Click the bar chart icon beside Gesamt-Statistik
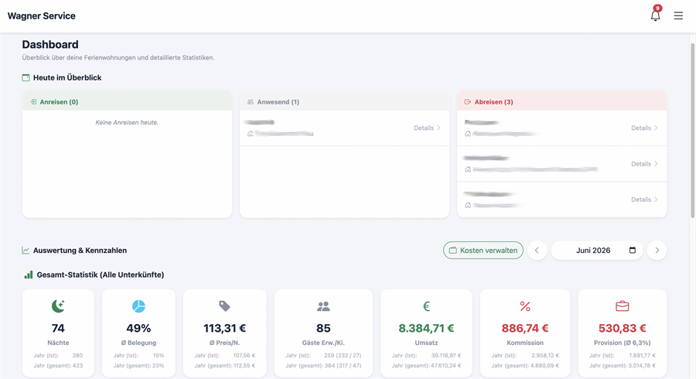This screenshot has width=696, height=379. click(29, 275)
